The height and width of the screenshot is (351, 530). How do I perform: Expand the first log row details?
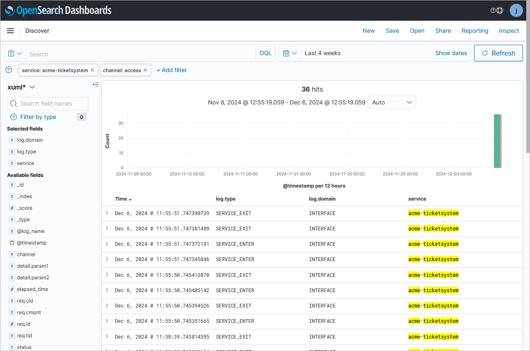tap(107, 213)
